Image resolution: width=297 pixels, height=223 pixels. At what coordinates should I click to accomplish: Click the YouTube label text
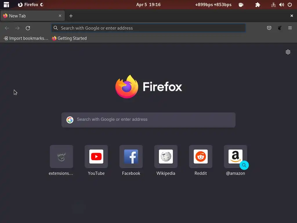pos(96,173)
